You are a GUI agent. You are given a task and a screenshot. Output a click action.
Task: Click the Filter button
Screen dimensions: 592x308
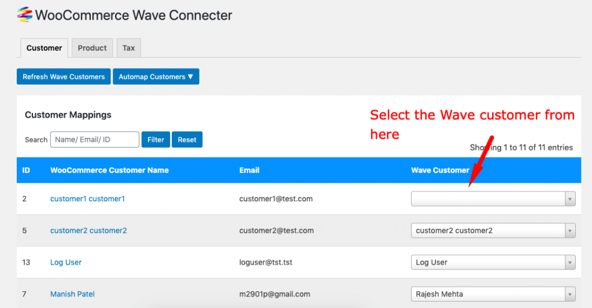[x=156, y=140]
